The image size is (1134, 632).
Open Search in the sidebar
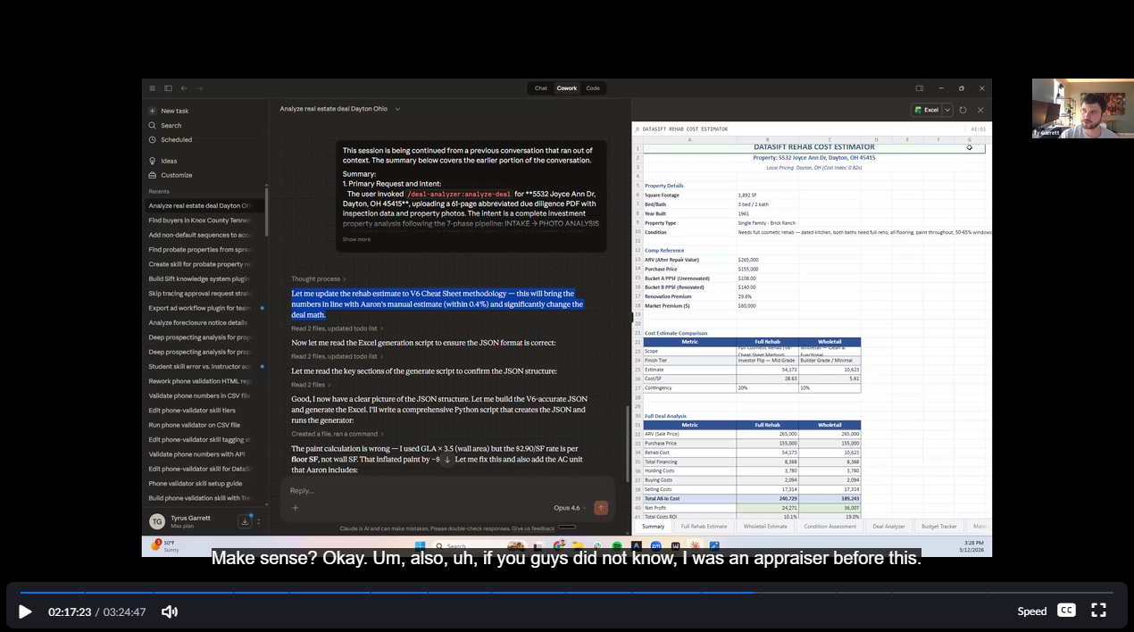(x=171, y=125)
